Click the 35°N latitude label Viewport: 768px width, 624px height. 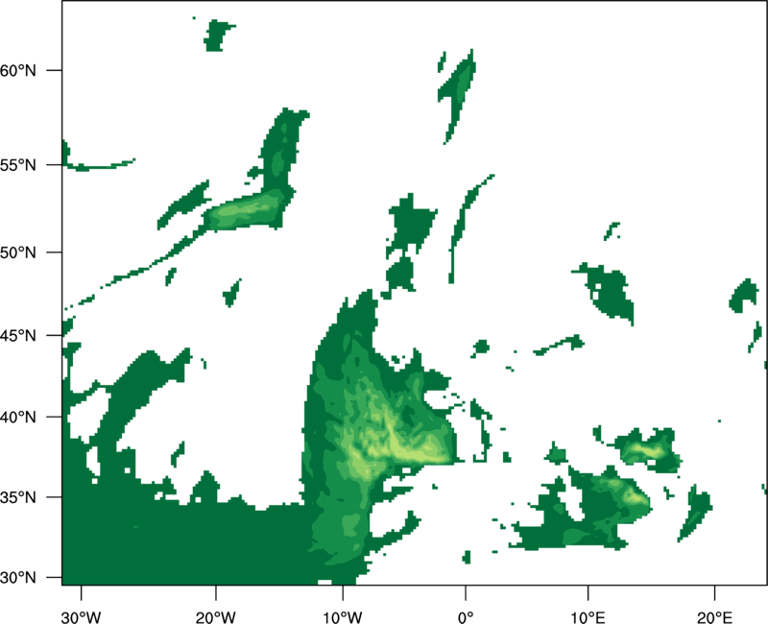[x=18, y=497]
